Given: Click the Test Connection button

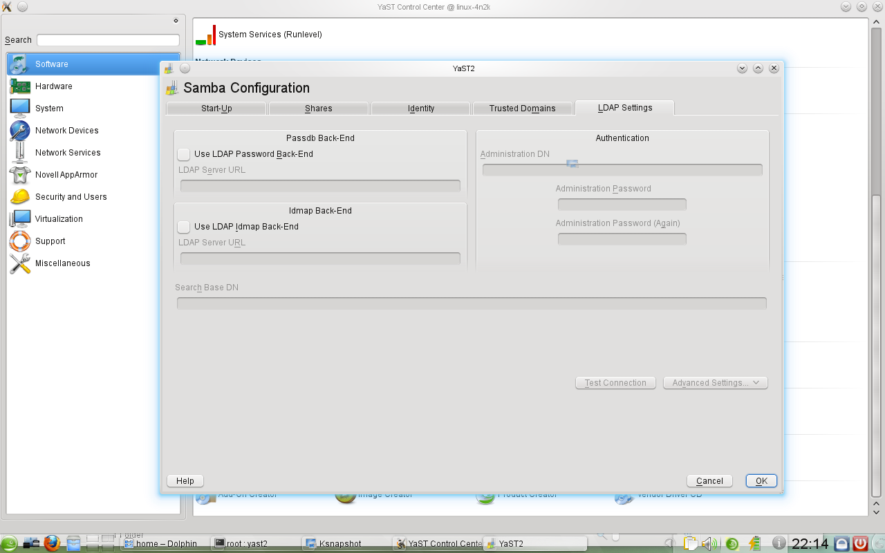Looking at the screenshot, I should coord(615,383).
